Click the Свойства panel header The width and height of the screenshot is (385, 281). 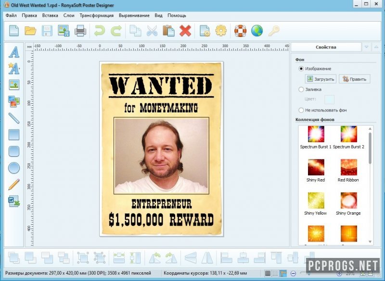326,47
